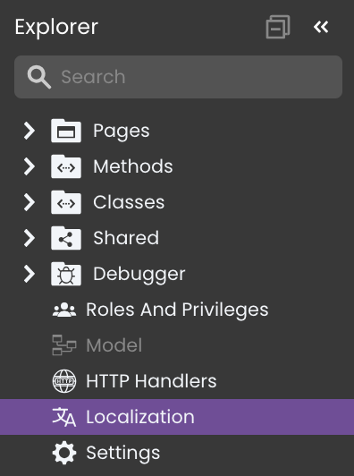Click the Localization translate icon
This screenshot has height=476, width=354.
(64, 417)
